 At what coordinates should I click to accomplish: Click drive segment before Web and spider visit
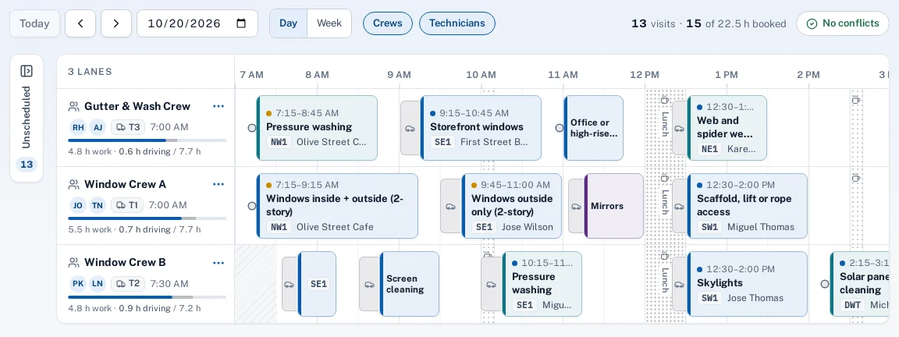click(x=679, y=129)
